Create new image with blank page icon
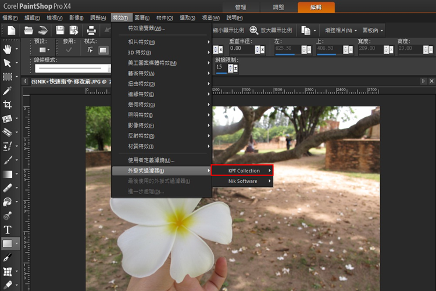The width and height of the screenshot is (436, 291). pos(12,30)
